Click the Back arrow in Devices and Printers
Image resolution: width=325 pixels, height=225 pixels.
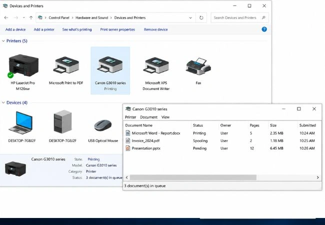[x=6, y=18]
